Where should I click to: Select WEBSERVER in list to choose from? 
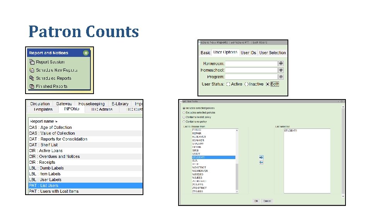[x=200, y=171]
